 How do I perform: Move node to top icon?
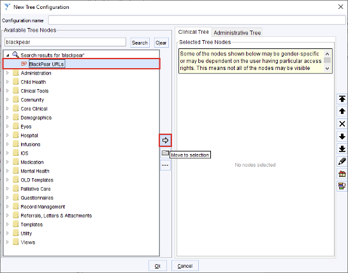(342, 99)
